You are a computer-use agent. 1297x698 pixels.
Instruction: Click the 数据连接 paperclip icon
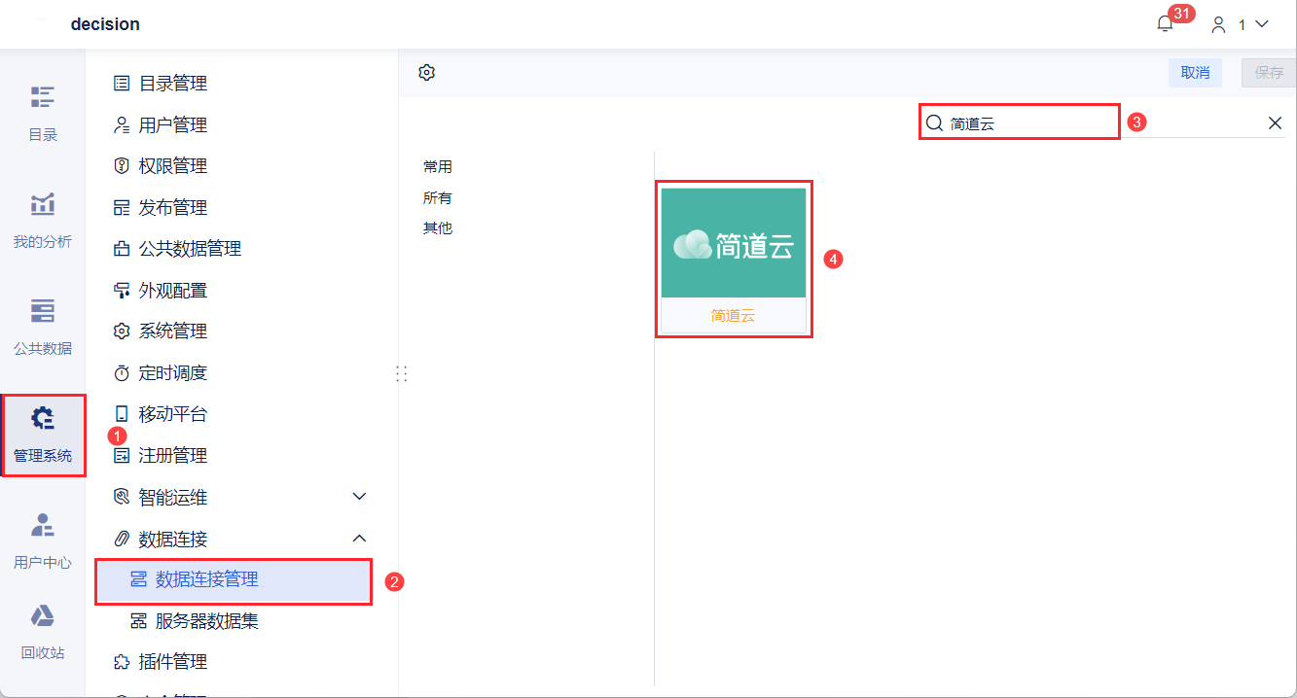[122, 539]
